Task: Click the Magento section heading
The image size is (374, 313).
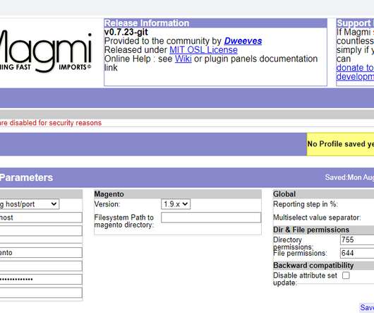Action: point(109,194)
